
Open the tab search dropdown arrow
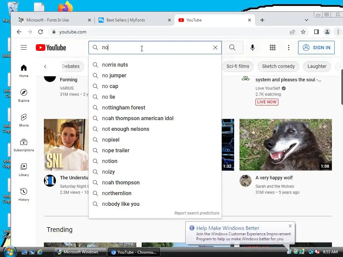coord(306,20)
